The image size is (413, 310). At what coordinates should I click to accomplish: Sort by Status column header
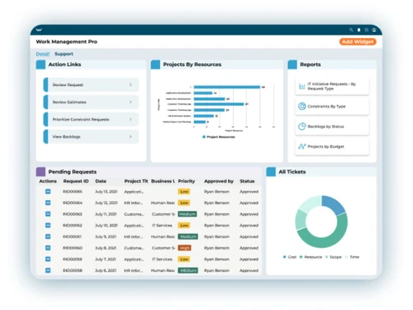247,181
